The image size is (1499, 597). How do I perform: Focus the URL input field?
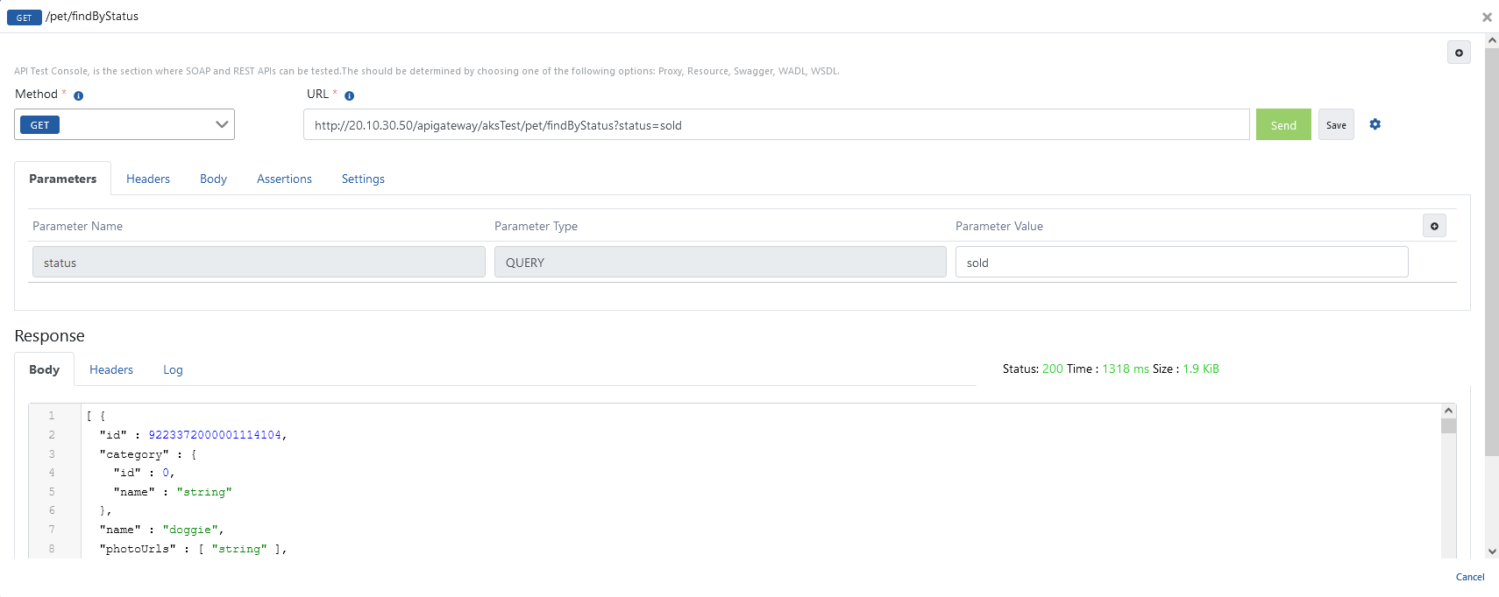click(x=776, y=124)
